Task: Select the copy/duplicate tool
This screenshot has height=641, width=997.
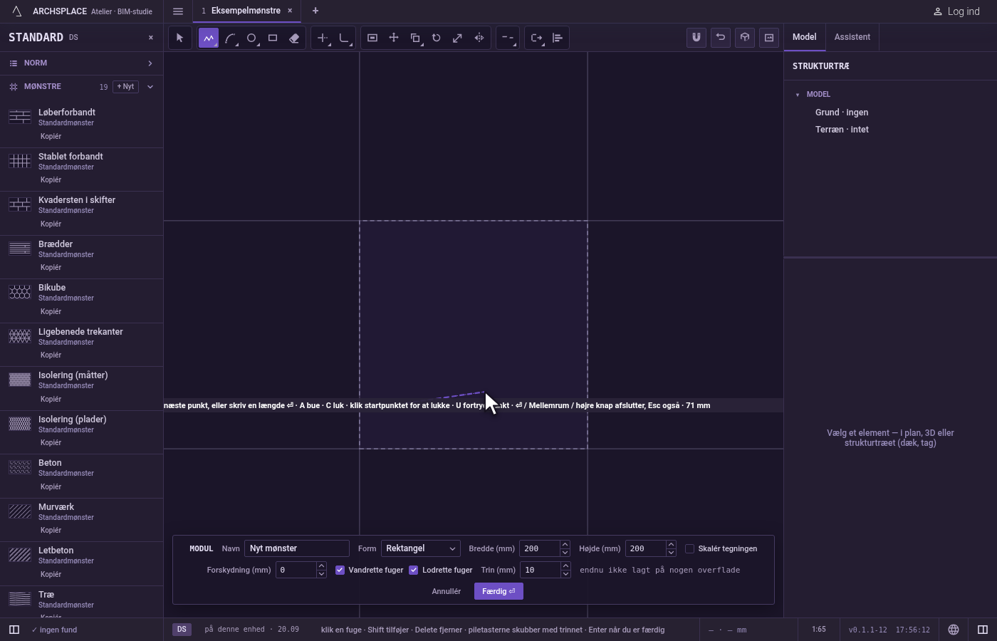Action: pos(415,38)
